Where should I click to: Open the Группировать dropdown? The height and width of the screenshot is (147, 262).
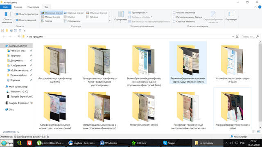coord(138,13)
